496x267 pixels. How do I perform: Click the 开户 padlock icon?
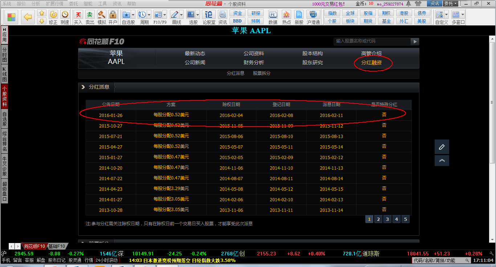[x=113, y=15]
